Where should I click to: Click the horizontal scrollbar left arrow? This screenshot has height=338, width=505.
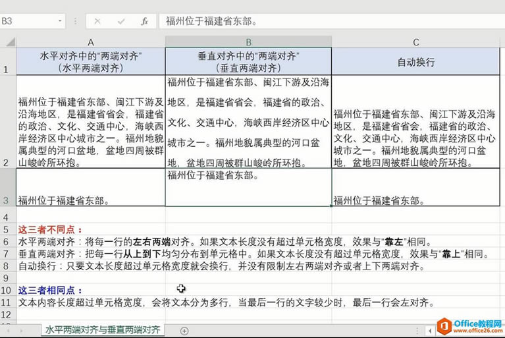tap(430, 331)
